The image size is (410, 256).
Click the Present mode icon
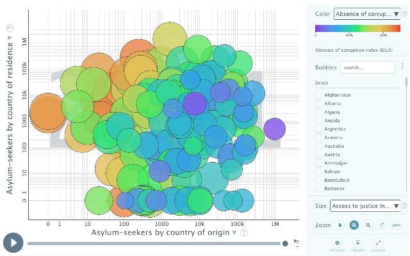point(358,244)
